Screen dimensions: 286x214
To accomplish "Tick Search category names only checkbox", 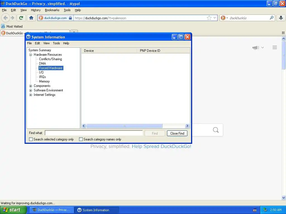I will click(81, 139).
